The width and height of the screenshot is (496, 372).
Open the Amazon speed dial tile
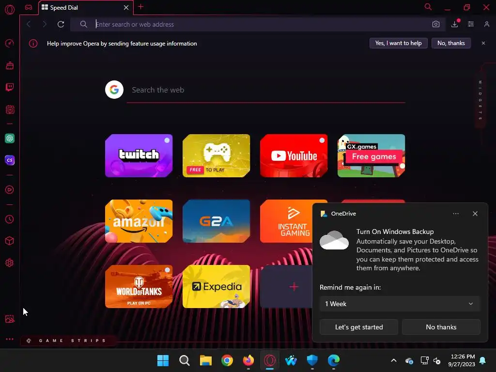pyautogui.click(x=139, y=221)
